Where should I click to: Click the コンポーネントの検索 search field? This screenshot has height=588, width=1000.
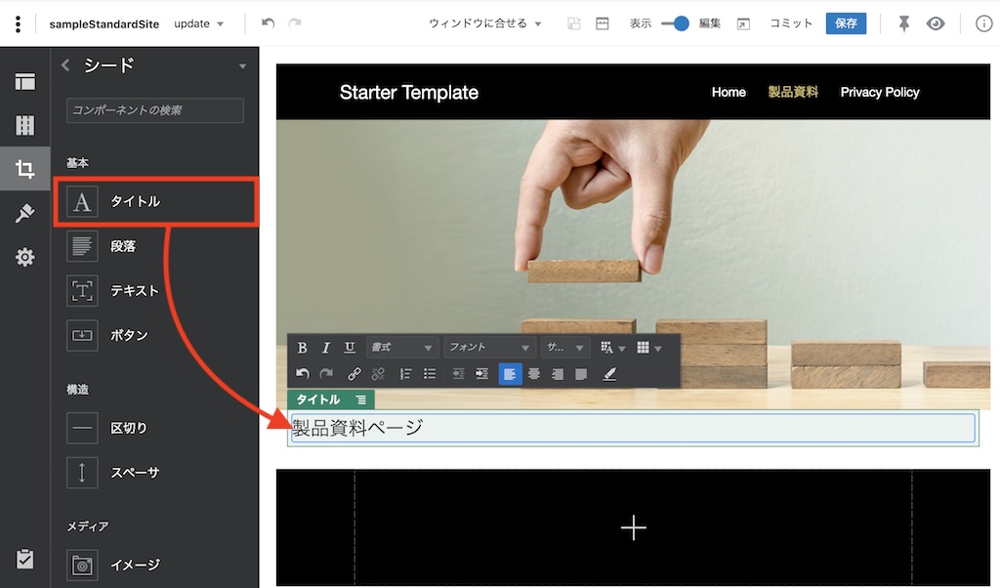[x=155, y=110]
